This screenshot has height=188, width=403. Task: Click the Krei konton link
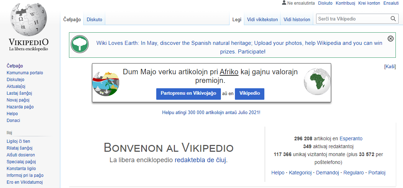click(x=369, y=3)
